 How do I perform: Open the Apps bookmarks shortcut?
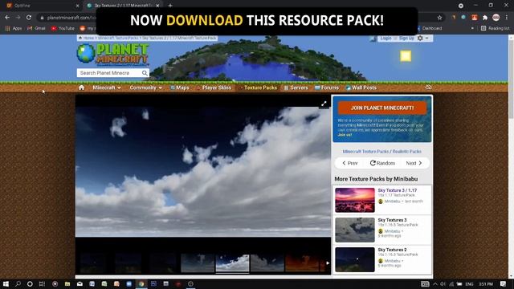(14, 29)
